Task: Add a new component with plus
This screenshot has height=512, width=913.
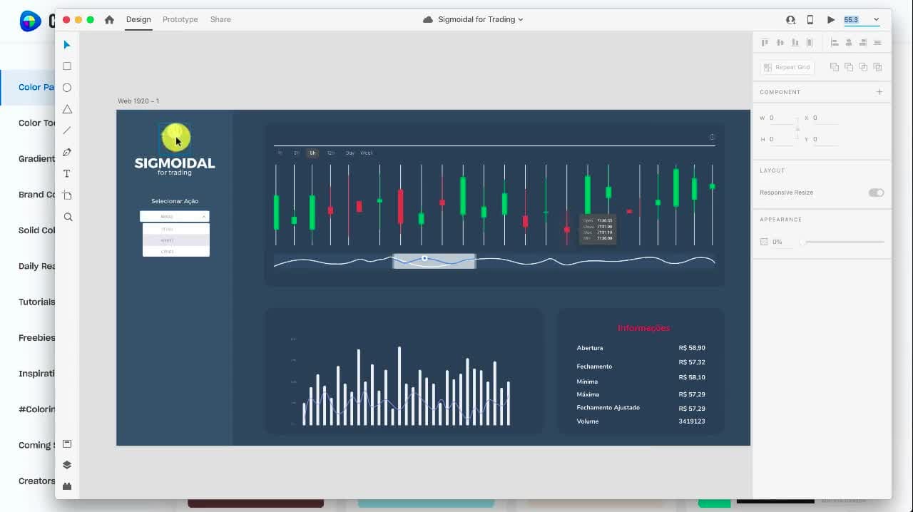Action: 879,92
